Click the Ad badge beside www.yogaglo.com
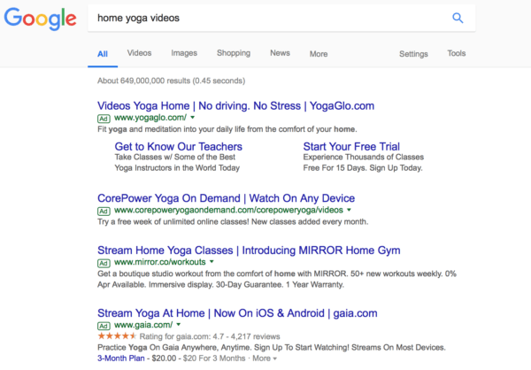The height and width of the screenshot is (370, 531). (x=104, y=119)
